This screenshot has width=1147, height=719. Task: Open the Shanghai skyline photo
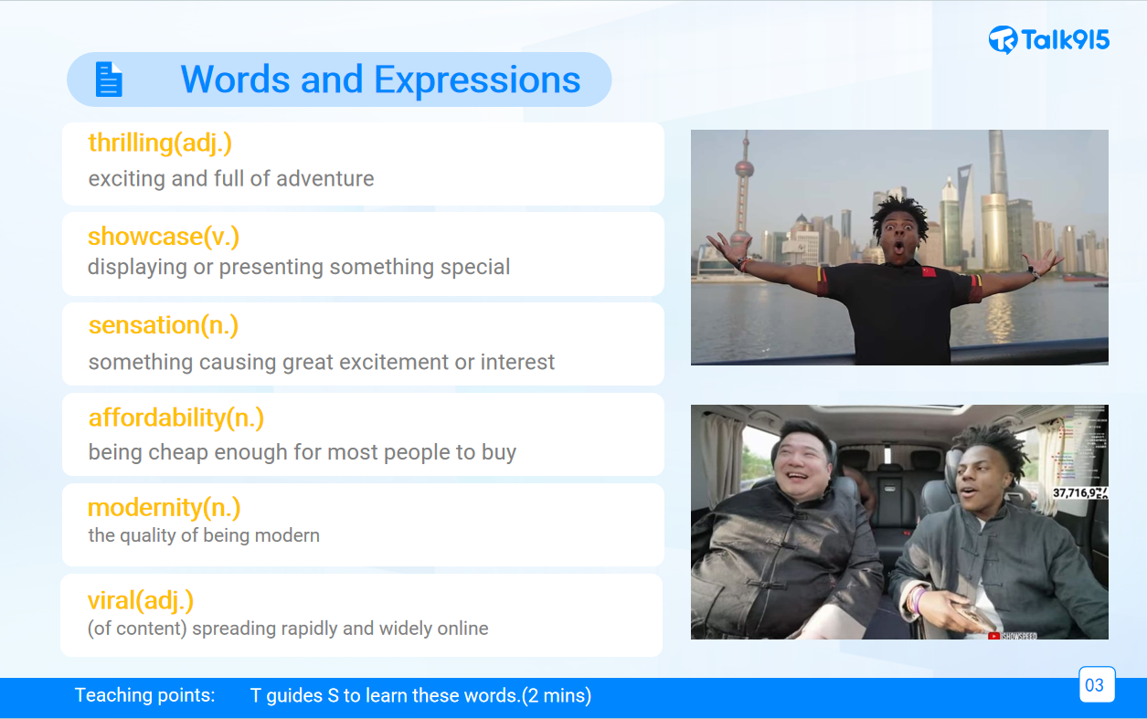coord(899,248)
